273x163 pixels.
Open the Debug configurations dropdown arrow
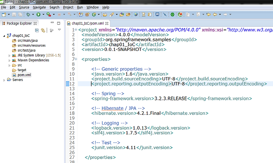coord(33,14)
